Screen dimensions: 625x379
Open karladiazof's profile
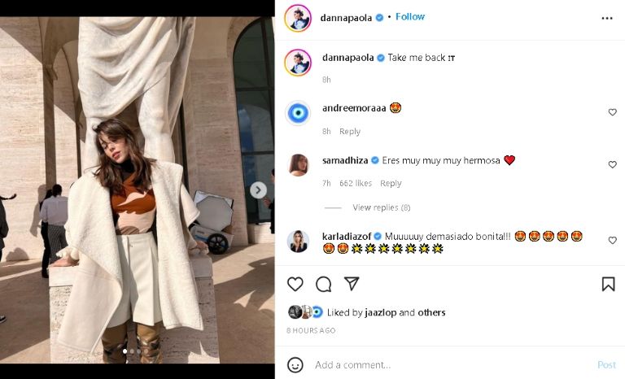[x=347, y=236]
